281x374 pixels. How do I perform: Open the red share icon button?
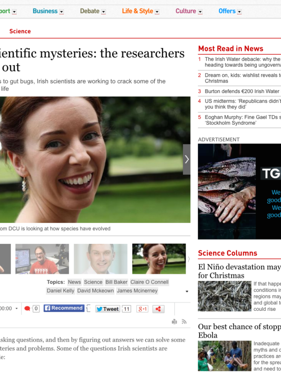coord(158,309)
